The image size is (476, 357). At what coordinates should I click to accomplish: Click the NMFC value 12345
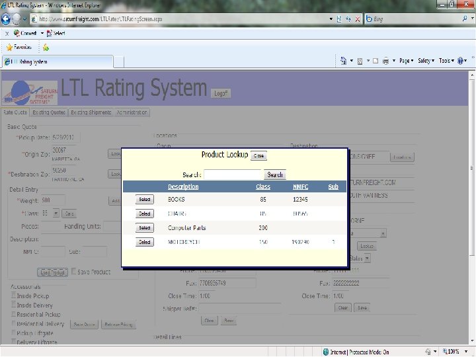(x=300, y=200)
